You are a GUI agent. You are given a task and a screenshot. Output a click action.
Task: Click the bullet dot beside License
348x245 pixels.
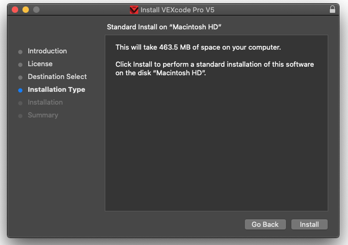pyautogui.click(x=20, y=65)
